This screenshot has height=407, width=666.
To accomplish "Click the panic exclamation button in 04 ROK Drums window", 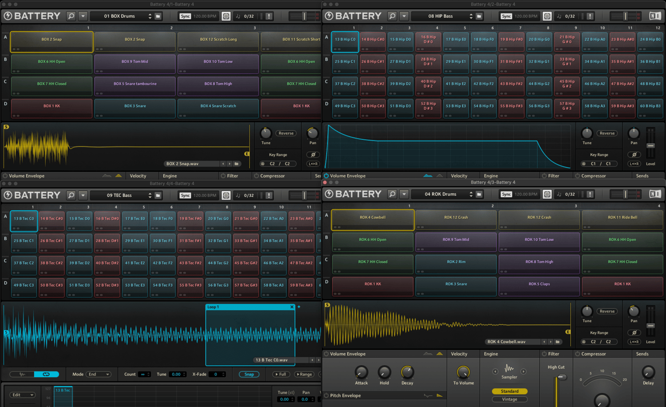I will pyautogui.click(x=590, y=194).
